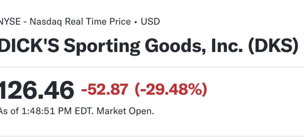Click the divider line beneath Market Open
Image resolution: width=304 pixels, height=140 pixels.
[x=152, y=136]
